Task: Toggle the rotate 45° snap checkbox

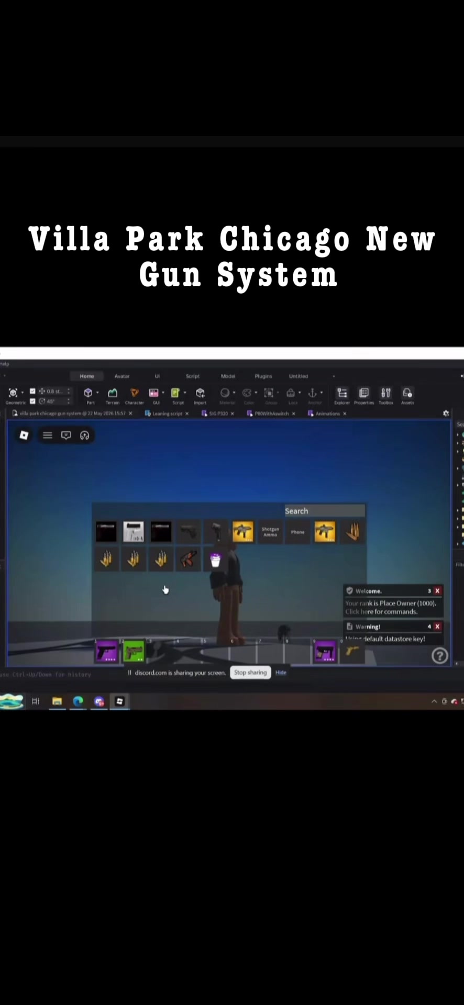Action: [32, 401]
